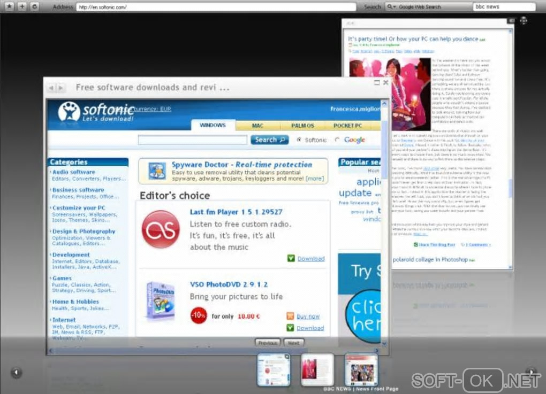This screenshot has height=394, width=546.
Task: Click the reload icon in top toolbar
Action: click(34, 6)
